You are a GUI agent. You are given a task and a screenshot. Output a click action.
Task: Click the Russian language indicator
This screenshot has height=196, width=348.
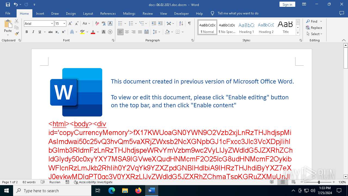tap(55, 182)
